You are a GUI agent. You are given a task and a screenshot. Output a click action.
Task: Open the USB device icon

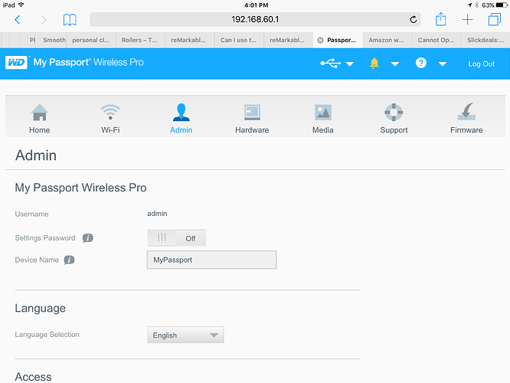331,64
